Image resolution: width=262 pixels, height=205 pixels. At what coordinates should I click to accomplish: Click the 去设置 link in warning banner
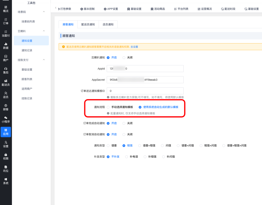click(134, 47)
